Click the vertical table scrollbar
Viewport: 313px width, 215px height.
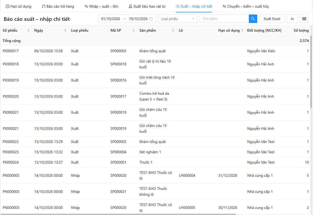point(311,72)
